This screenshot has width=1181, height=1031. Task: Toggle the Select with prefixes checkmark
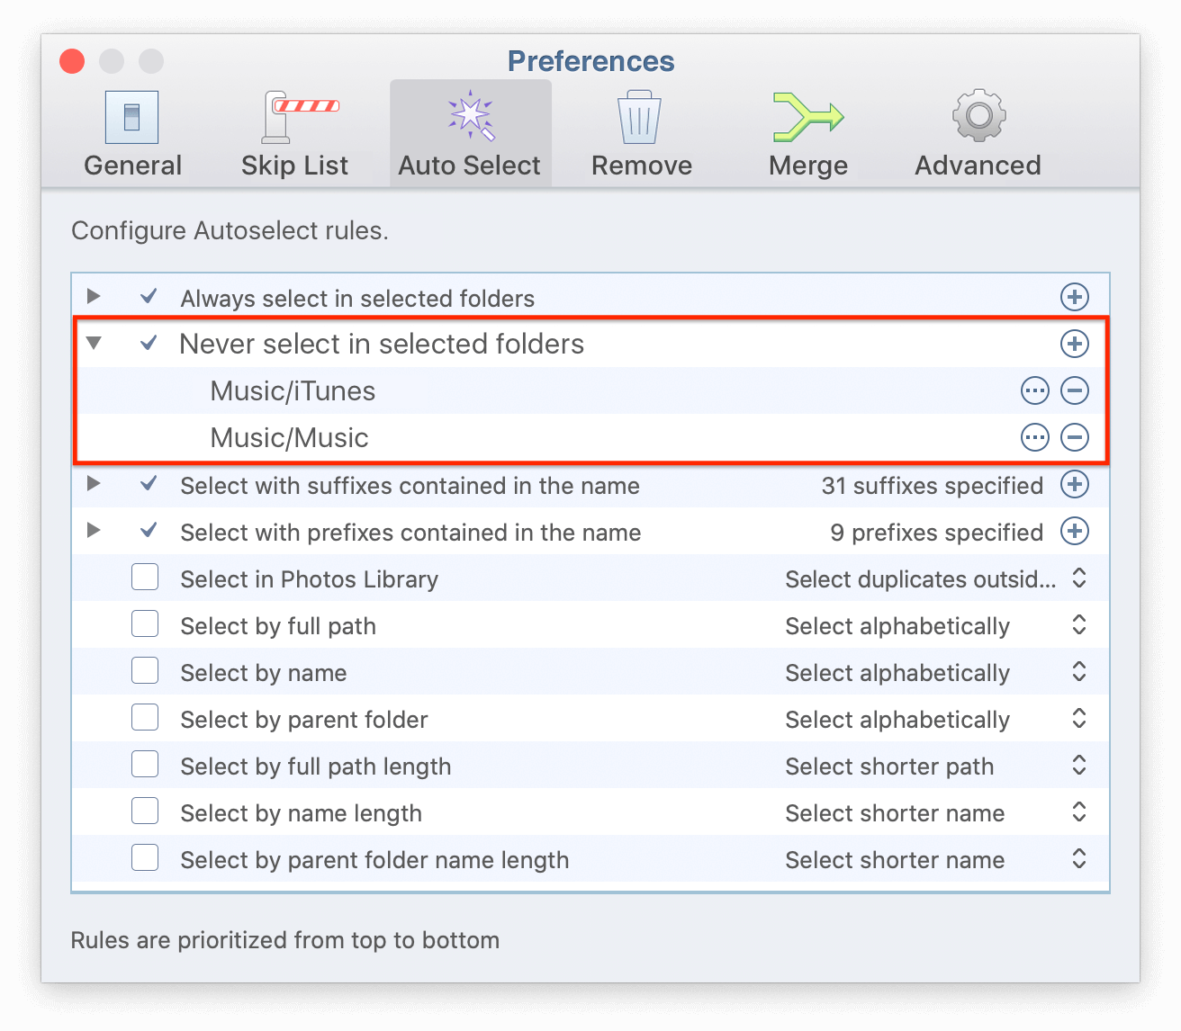(x=149, y=530)
